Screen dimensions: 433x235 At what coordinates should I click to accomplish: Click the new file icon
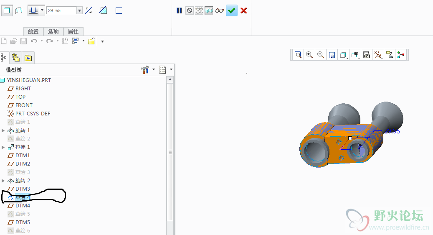(4, 41)
